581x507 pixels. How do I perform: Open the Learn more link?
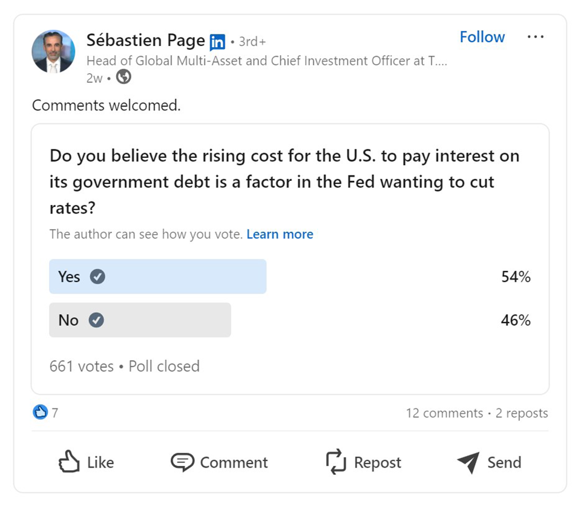tap(280, 234)
